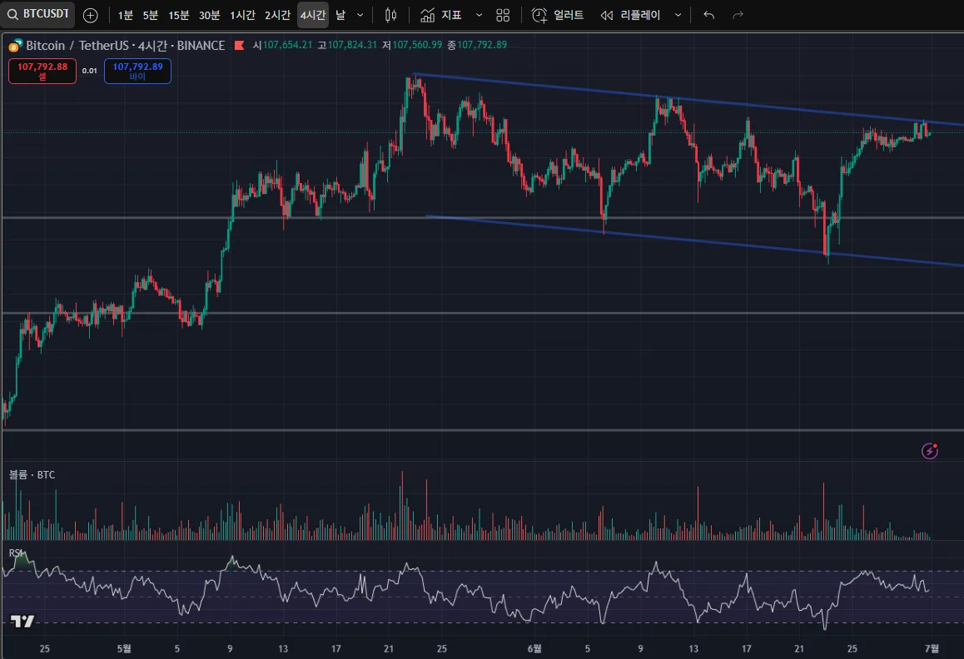Expand the indicators favorites dropdown arrow

479,15
